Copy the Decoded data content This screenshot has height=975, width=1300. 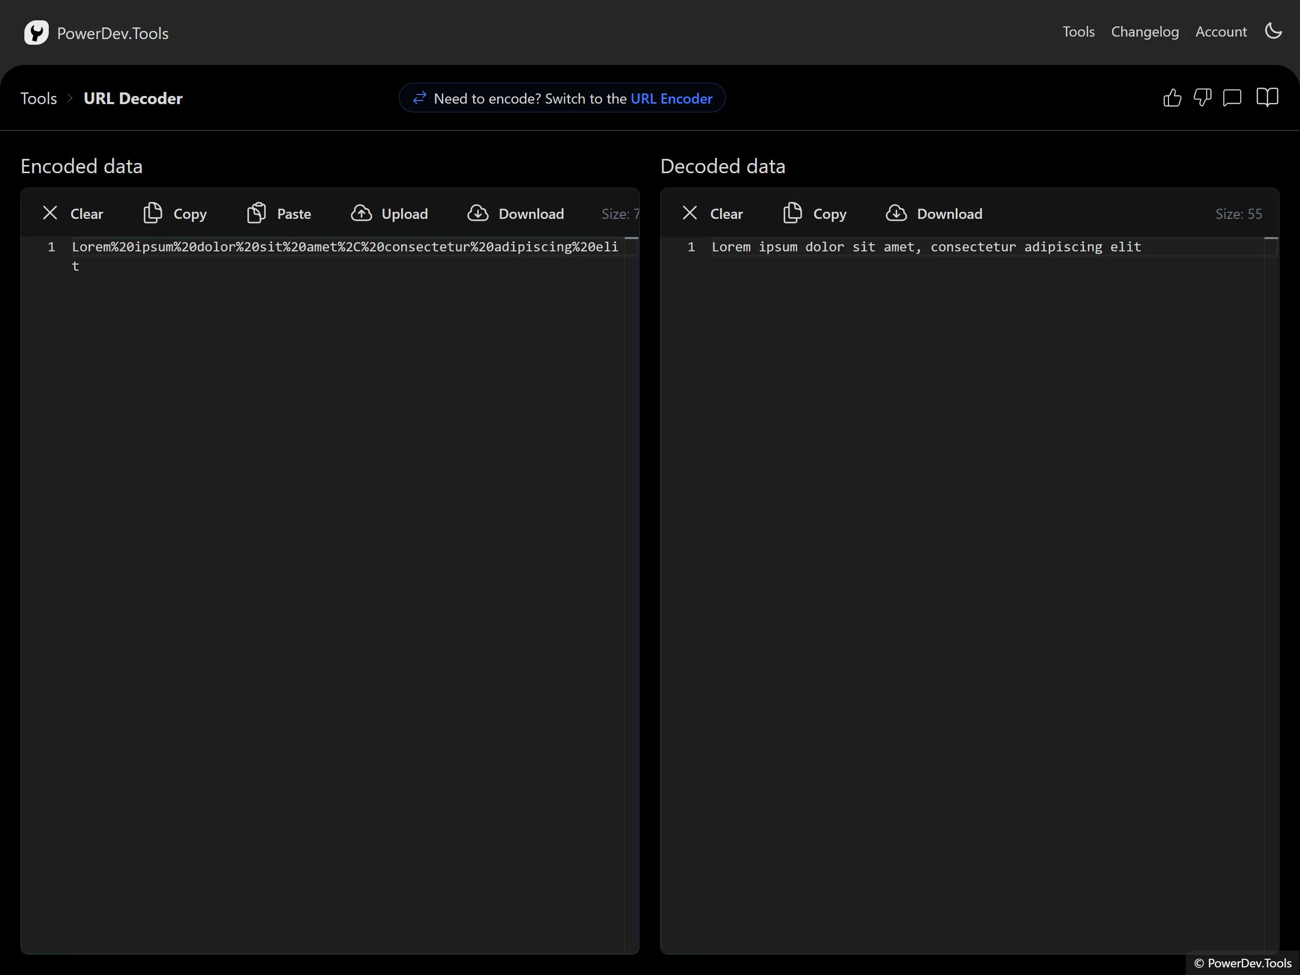click(815, 213)
